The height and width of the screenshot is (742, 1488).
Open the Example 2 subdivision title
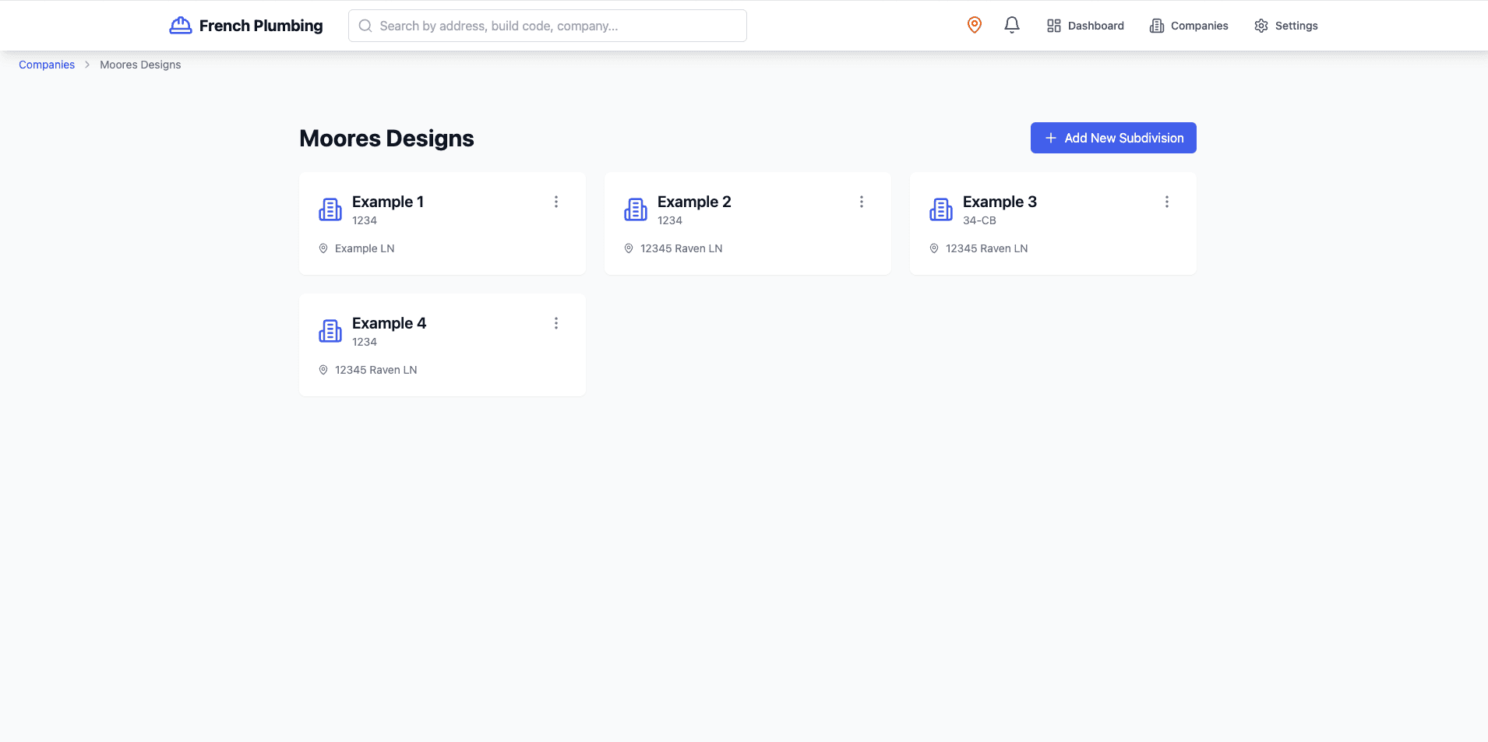click(694, 202)
